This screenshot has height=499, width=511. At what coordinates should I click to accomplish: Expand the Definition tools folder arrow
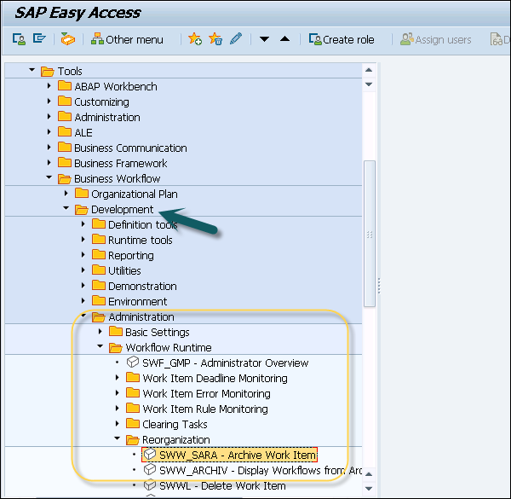click(x=83, y=224)
